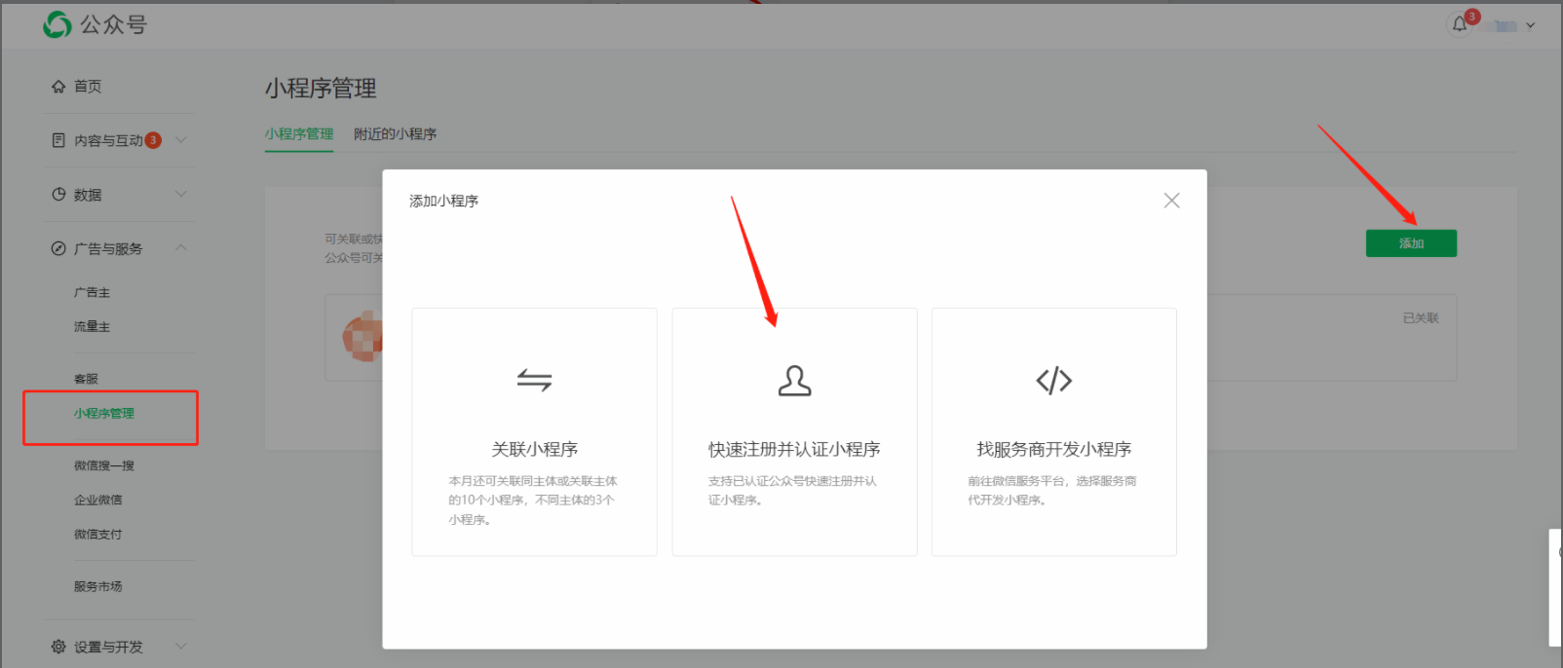Click the 快速注册并认证小程序 person icon

(x=794, y=380)
